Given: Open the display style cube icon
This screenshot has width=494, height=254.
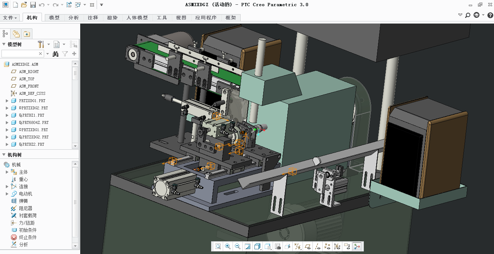Looking at the screenshot, I should (x=257, y=246).
